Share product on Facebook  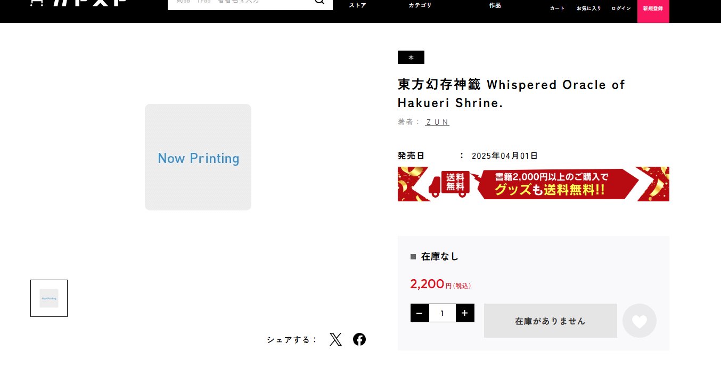(359, 339)
